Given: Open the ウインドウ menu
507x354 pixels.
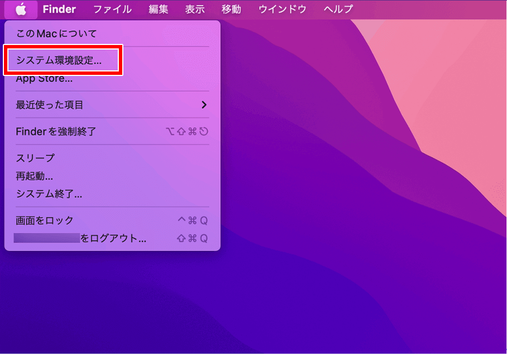Looking at the screenshot, I should [x=282, y=9].
